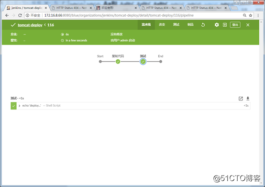Open the tomcat-deploy pipeline link
The height and width of the screenshot is (187, 265).
(x=30, y=25)
